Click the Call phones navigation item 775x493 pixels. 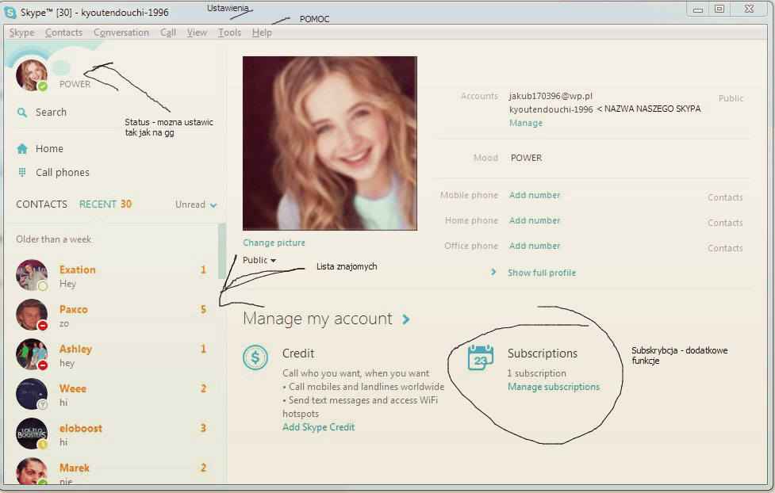point(63,173)
